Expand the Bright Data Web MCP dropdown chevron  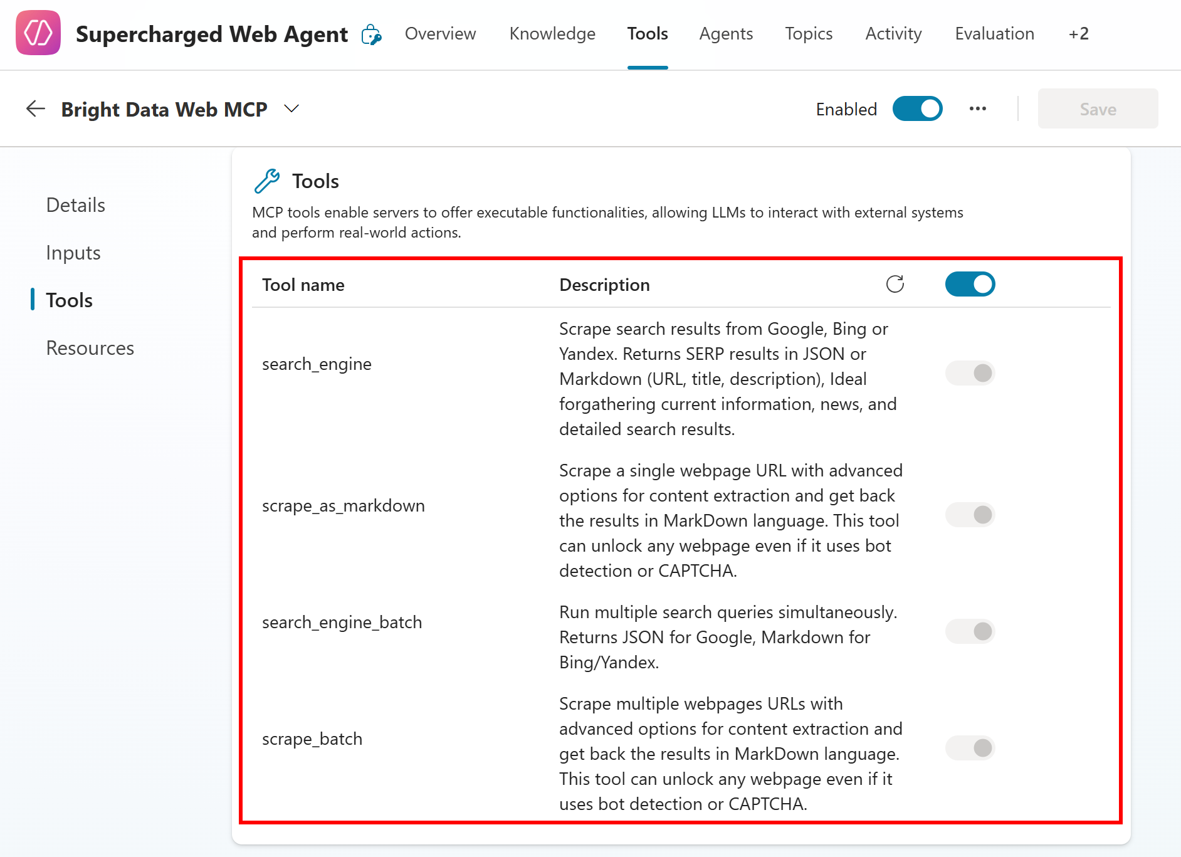291,109
